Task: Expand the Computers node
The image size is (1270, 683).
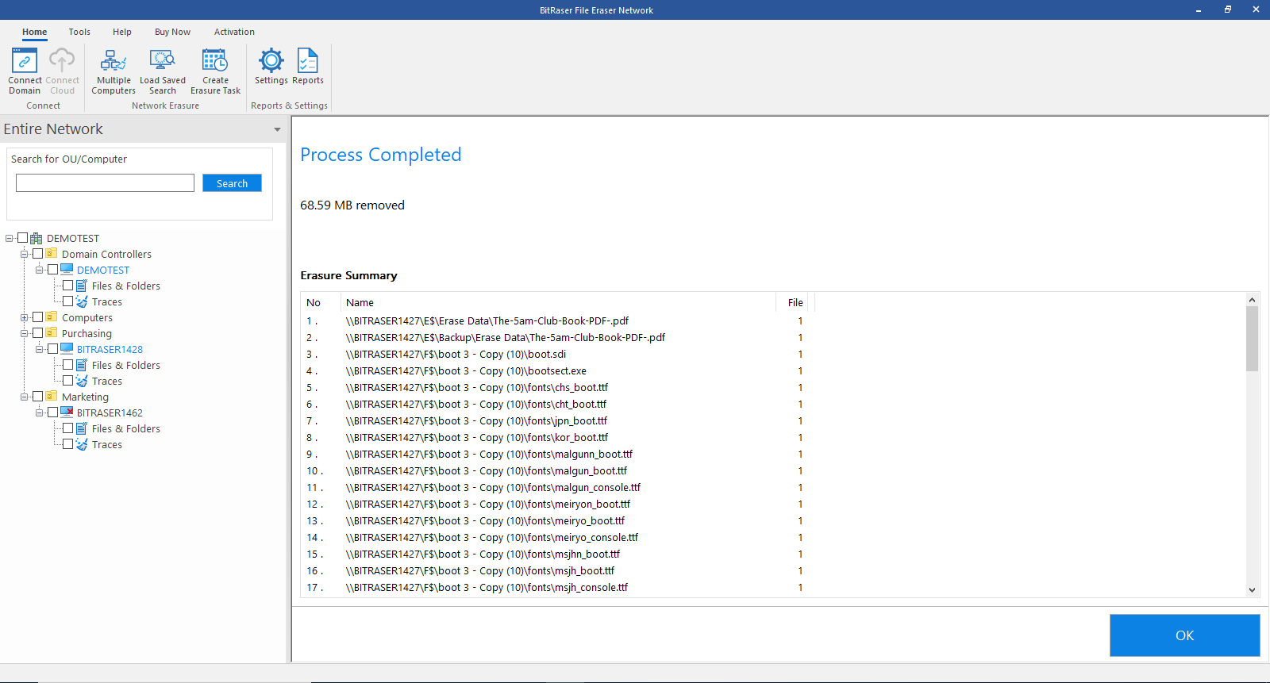Action: click(x=25, y=317)
